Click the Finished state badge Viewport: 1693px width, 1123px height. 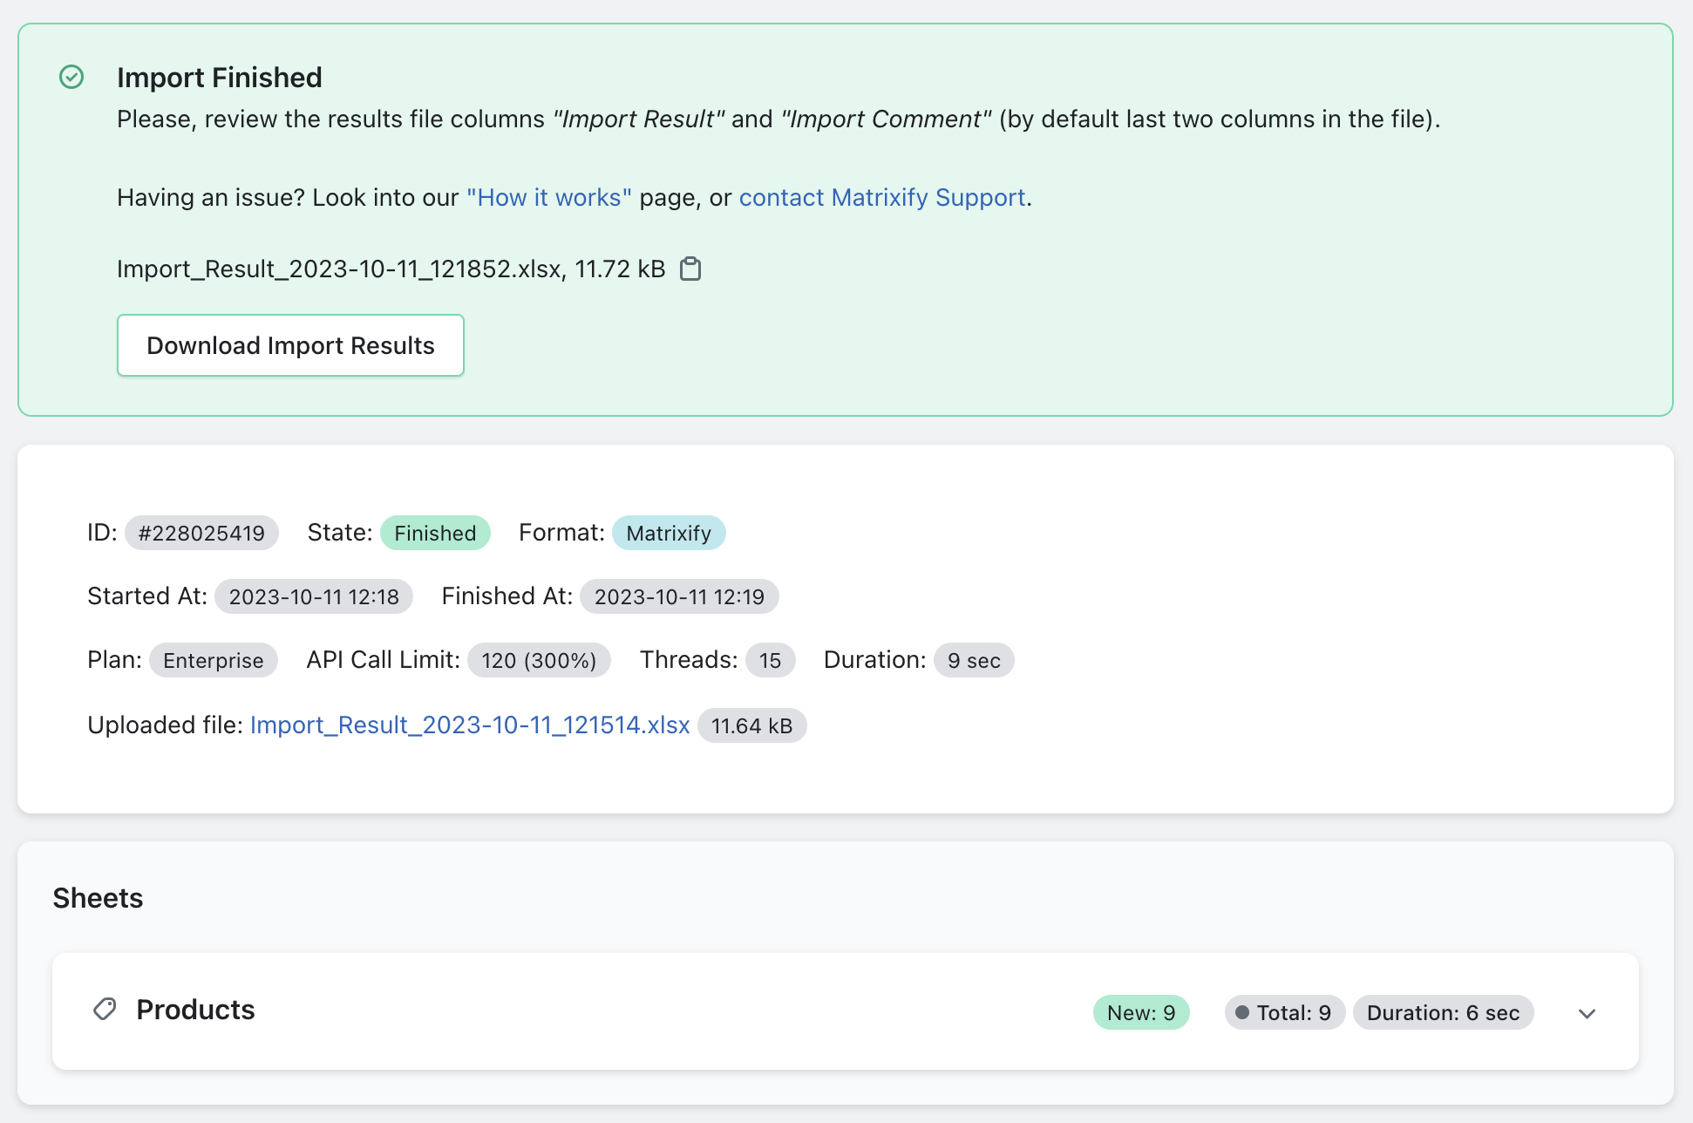(x=435, y=534)
